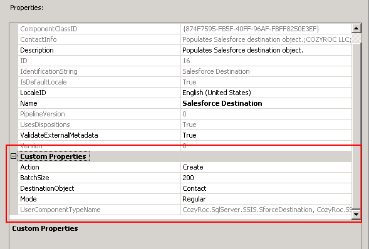Click the scroll down arrow

coord(356,214)
